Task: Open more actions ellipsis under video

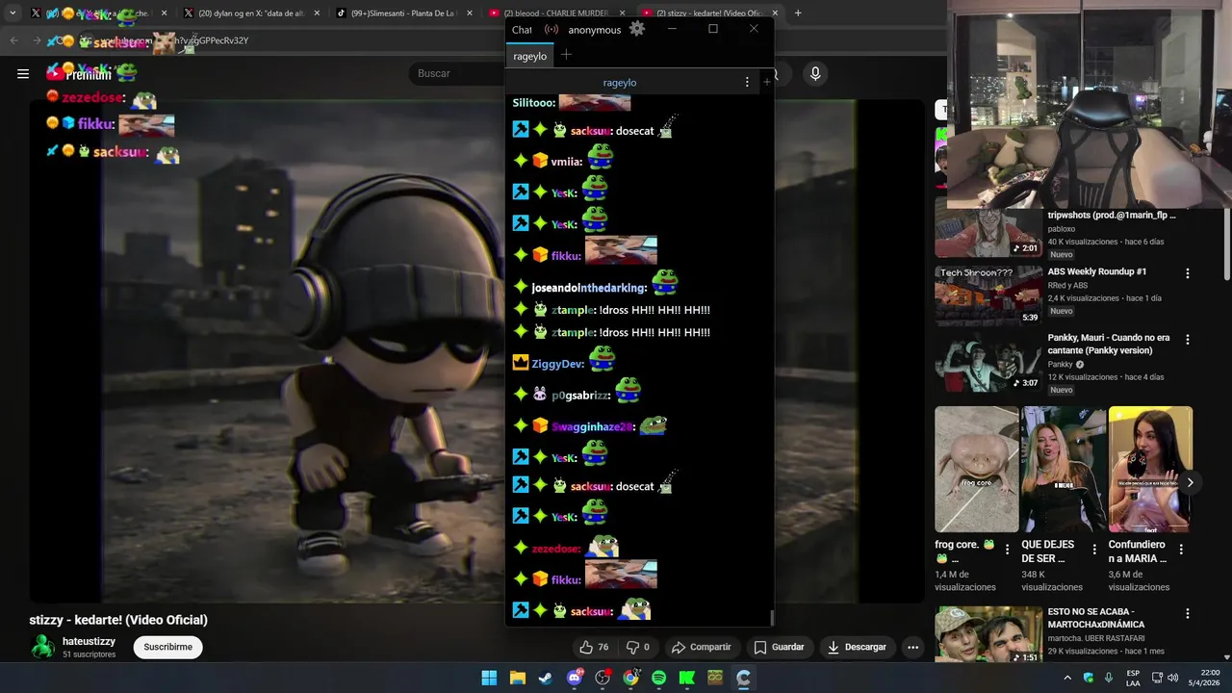Action: click(x=912, y=647)
